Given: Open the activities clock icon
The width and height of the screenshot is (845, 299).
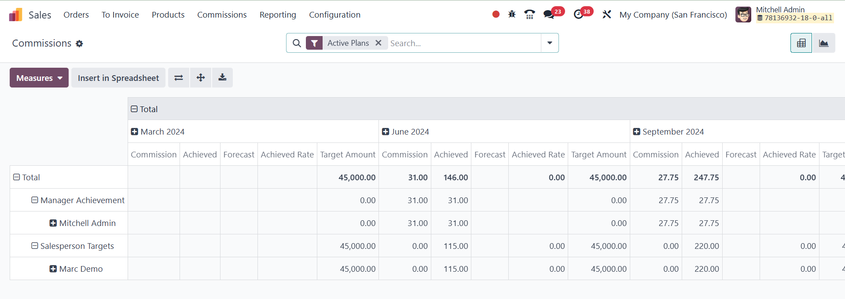Looking at the screenshot, I should click(578, 15).
